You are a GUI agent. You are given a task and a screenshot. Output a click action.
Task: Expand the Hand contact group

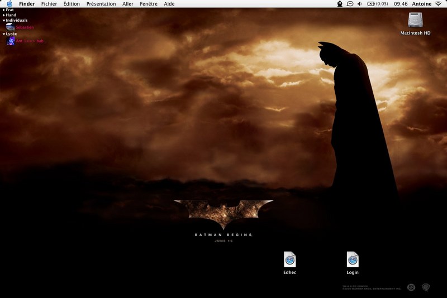(x=4, y=15)
